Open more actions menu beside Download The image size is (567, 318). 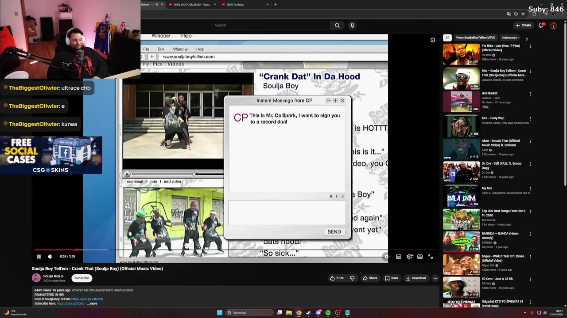[435, 278]
